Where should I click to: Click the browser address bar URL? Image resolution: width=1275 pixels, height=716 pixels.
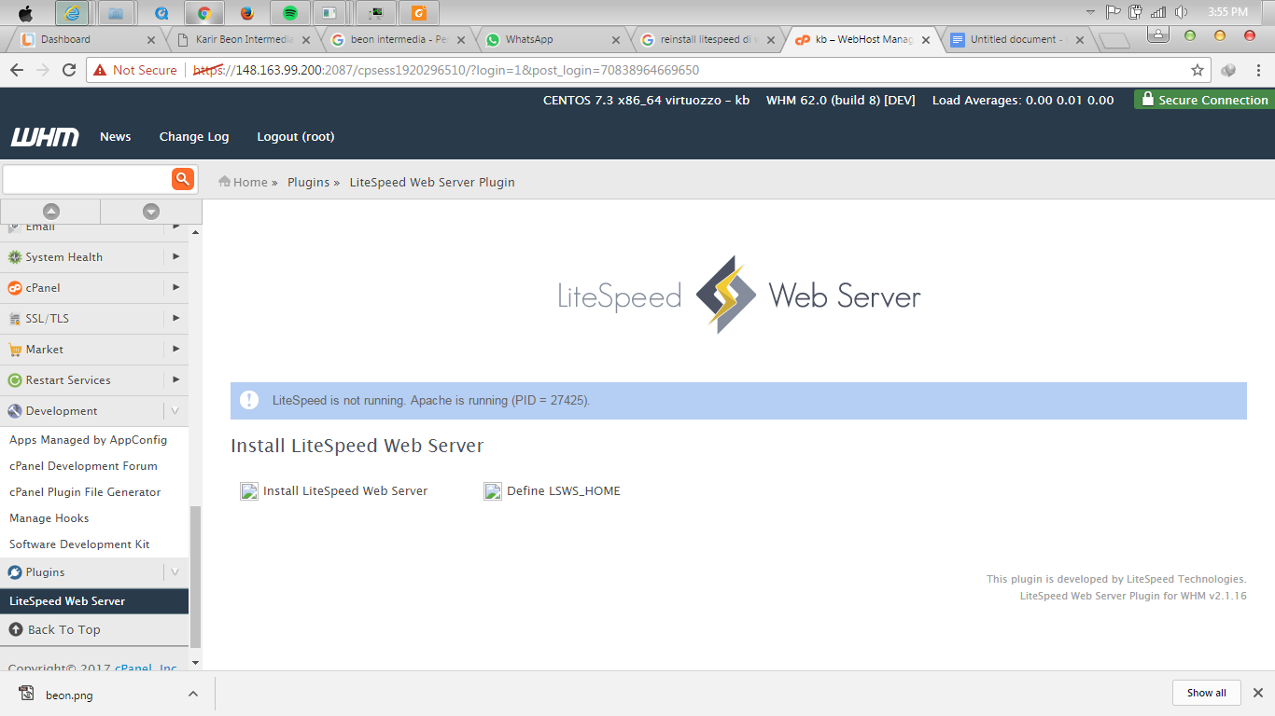446,70
